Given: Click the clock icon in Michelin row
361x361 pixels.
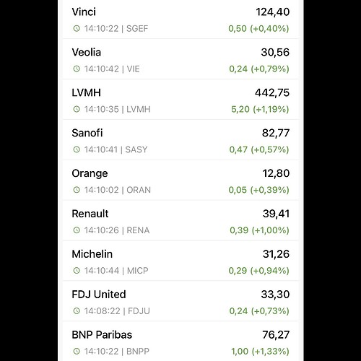Looking at the screenshot, I should click(x=77, y=271).
